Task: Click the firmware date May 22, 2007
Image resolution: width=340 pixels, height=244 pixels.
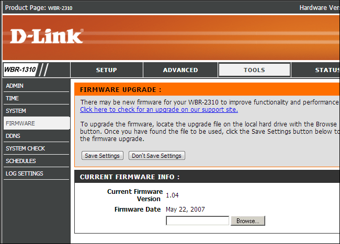Action: (185, 210)
